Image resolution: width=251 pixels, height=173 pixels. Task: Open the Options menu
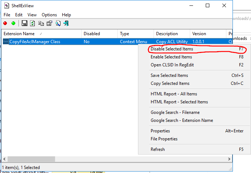[49, 15]
